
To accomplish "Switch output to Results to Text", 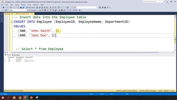I will [59, 10].
